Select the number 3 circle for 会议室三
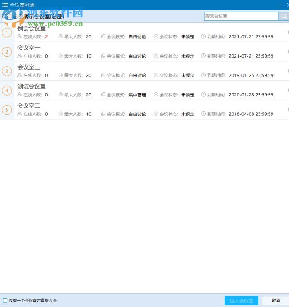 pos(7,71)
